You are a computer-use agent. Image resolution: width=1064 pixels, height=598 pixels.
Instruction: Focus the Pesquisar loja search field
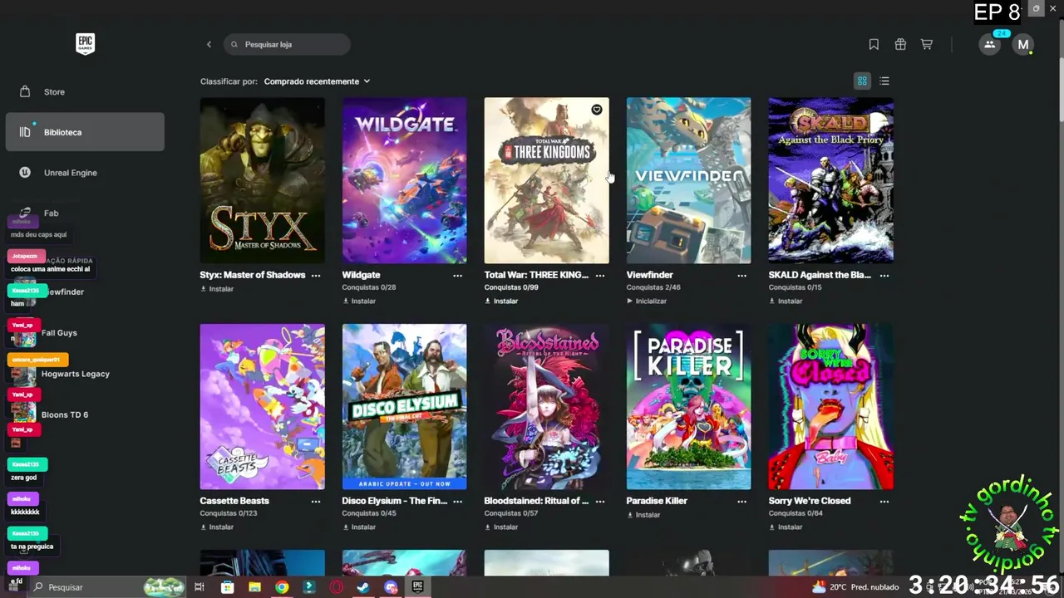point(287,45)
